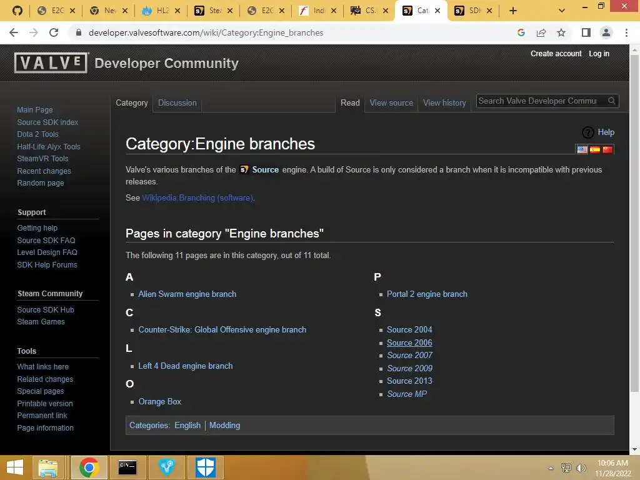The height and width of the screenshot is (480, 640).
Task: Open the Source MP link
Action: (406, 394)
